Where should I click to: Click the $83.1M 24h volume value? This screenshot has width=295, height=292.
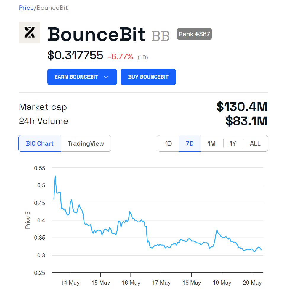click(246, 121)
